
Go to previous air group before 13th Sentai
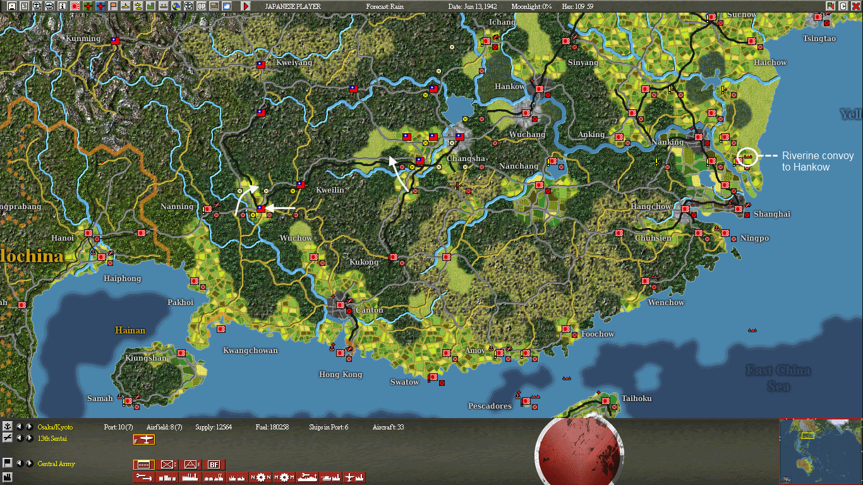tap(19, 438)
